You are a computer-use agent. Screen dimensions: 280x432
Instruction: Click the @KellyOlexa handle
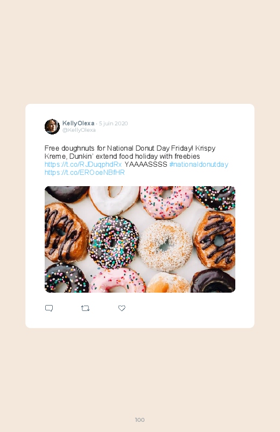point(79,130)
